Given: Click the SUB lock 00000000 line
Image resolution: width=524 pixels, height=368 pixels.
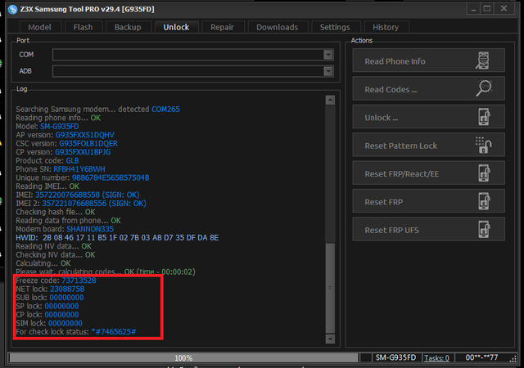Looking at the screenshot, I should point(50,298).
